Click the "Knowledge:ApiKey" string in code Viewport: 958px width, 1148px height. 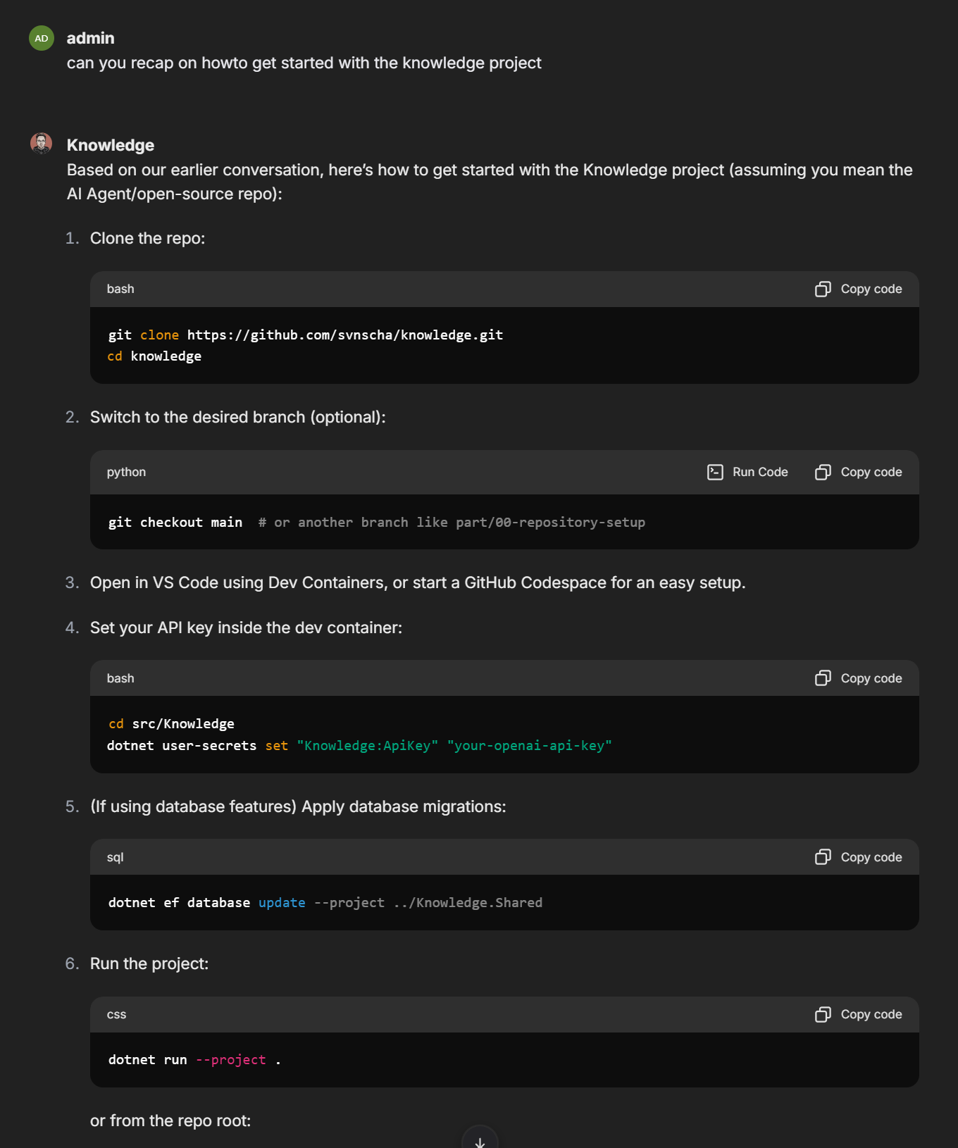click(x=367, y=746)
